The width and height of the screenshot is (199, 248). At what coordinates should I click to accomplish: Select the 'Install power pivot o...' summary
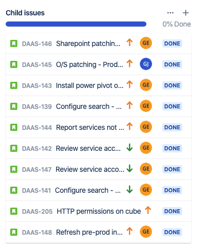[90, 85]
